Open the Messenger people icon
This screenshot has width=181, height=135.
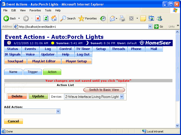tap(159, 18)
